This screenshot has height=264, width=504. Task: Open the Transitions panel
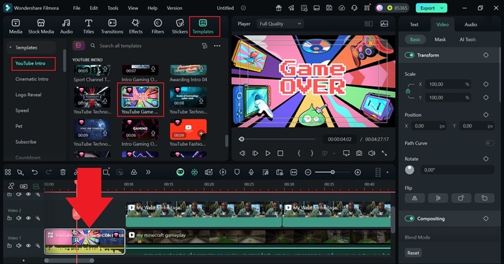tap(112, 26)
